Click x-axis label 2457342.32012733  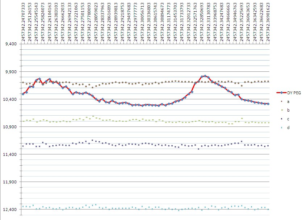coord(189,22)
